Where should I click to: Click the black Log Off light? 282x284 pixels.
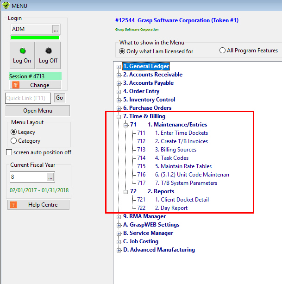pyautogui.click(x=49, y=51)
